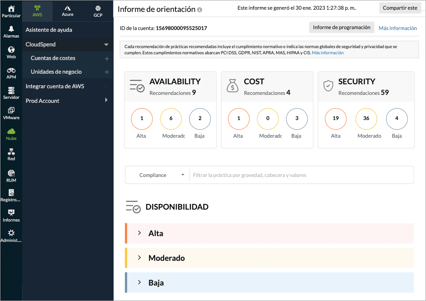The image size is (426, 301).
Task: Open the Más información link
Action: point(398,28)
